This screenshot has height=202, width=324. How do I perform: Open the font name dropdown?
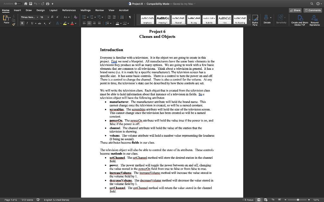coord(37,17)
